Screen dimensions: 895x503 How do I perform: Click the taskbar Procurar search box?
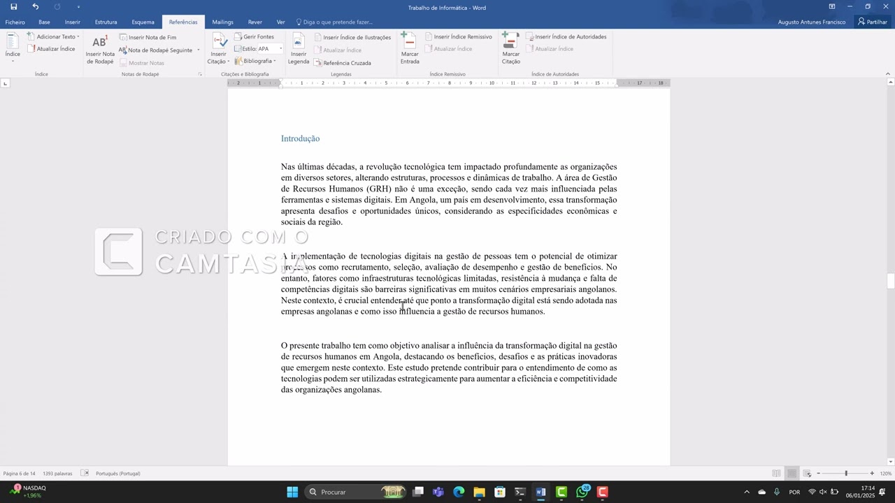tap(357, 492)
